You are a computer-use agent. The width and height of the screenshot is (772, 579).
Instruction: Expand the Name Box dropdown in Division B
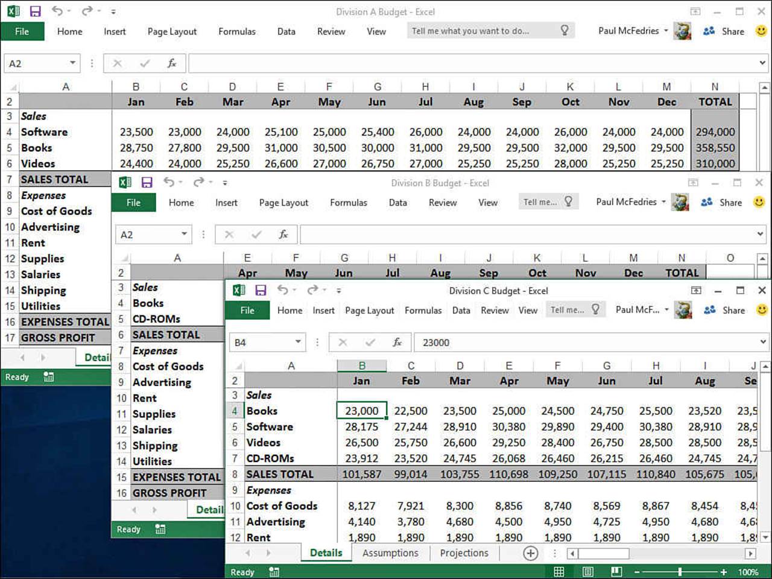tap(184, 234)
